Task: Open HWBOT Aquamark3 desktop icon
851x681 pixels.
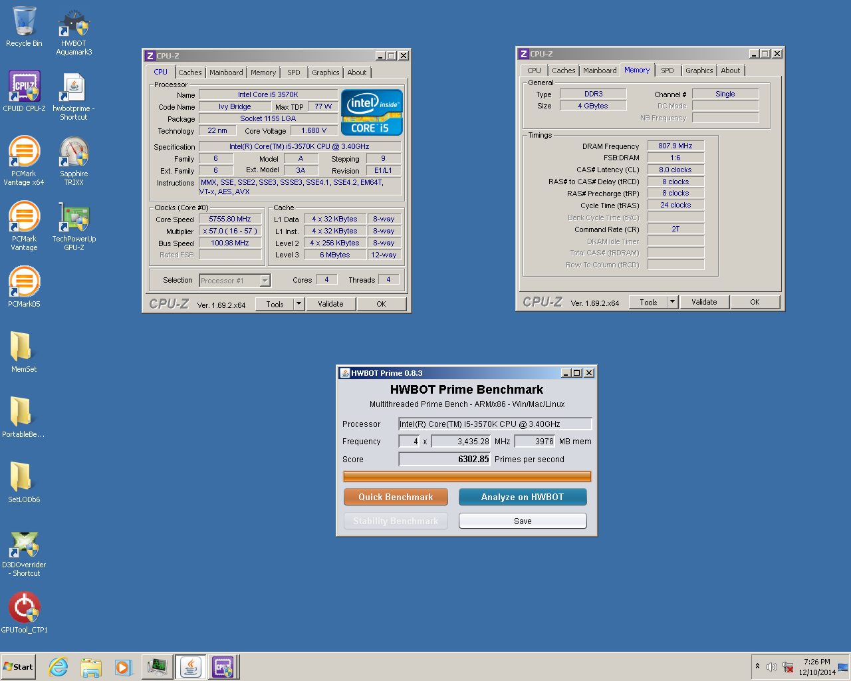Action: (x=74, y=31)
